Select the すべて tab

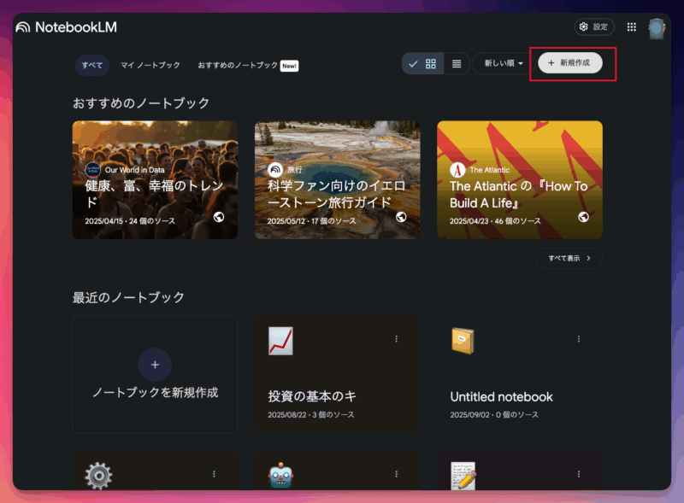[92, 66]
